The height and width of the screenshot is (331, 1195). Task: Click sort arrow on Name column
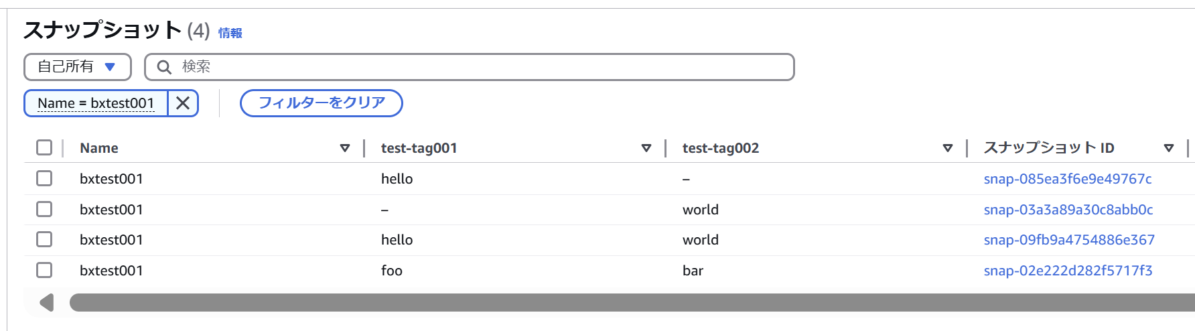point(345,148)
